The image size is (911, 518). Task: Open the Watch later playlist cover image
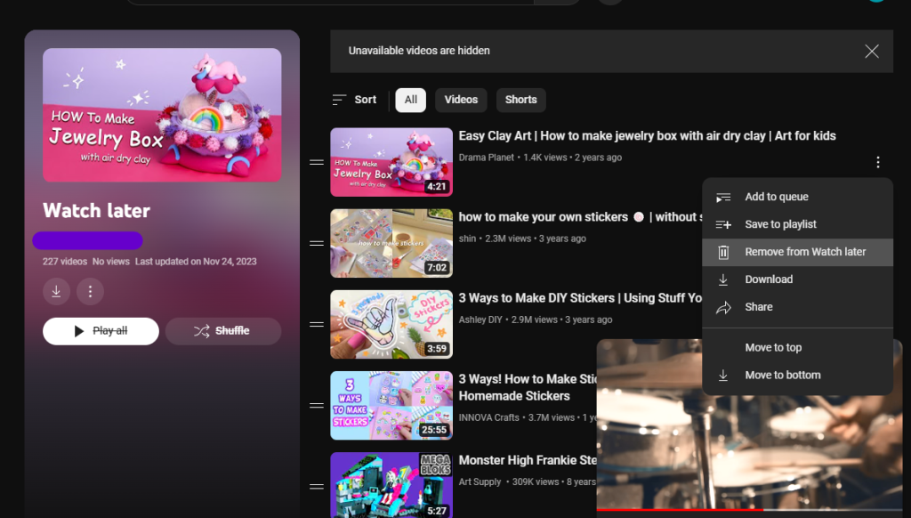162,115
